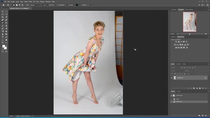The height and width of the screenshot is (118, 210).
Task: Select the Brush tool
Action: [3, 26]
